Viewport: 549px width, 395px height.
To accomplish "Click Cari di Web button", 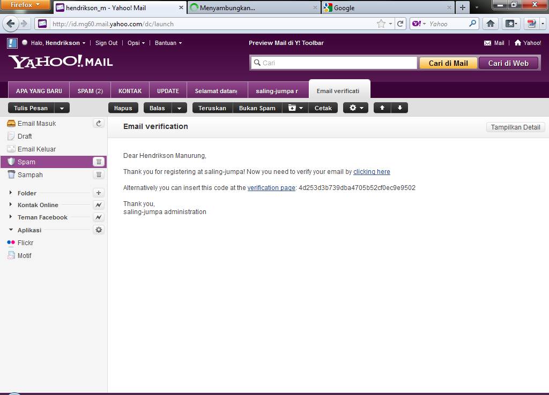I will 508,63.
